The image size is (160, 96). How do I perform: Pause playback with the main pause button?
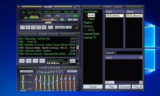point(33,27)
